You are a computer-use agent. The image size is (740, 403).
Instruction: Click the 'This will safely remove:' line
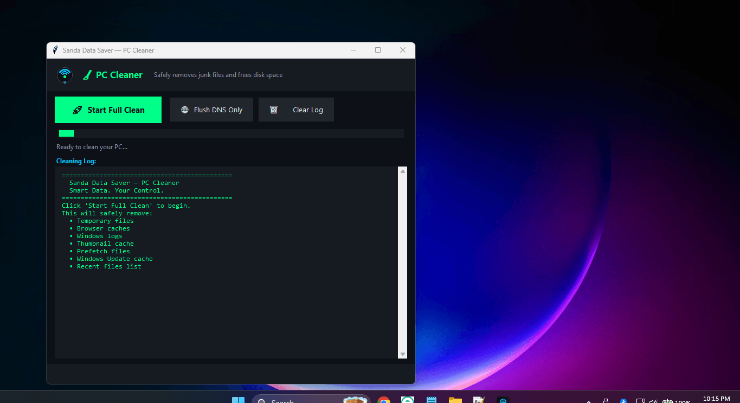107,213
